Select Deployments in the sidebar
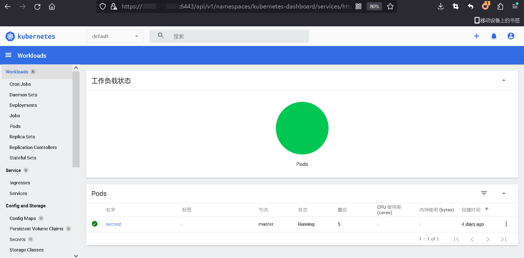Viewport: 524px width, 258px height. click(23, 105)
